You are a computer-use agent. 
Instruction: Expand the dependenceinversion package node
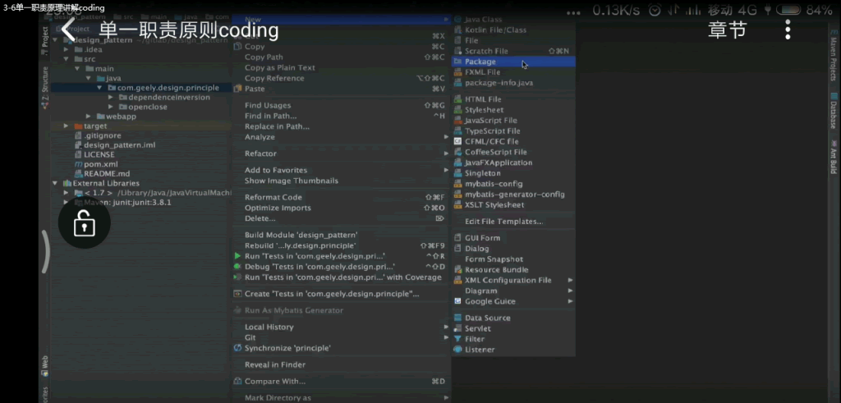pos(110,97)
